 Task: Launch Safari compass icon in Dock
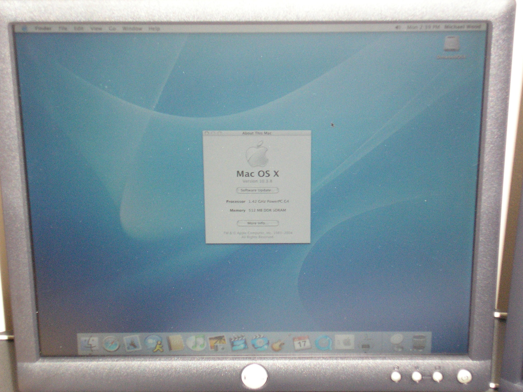(x=111, y=344)
